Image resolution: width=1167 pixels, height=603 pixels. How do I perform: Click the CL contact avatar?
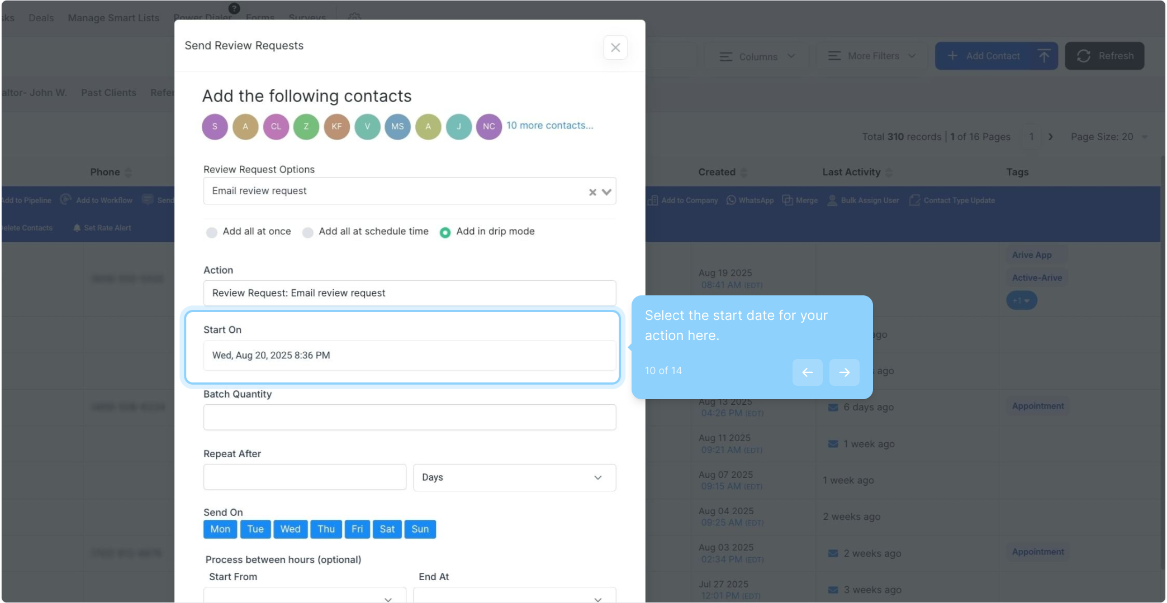276,126
